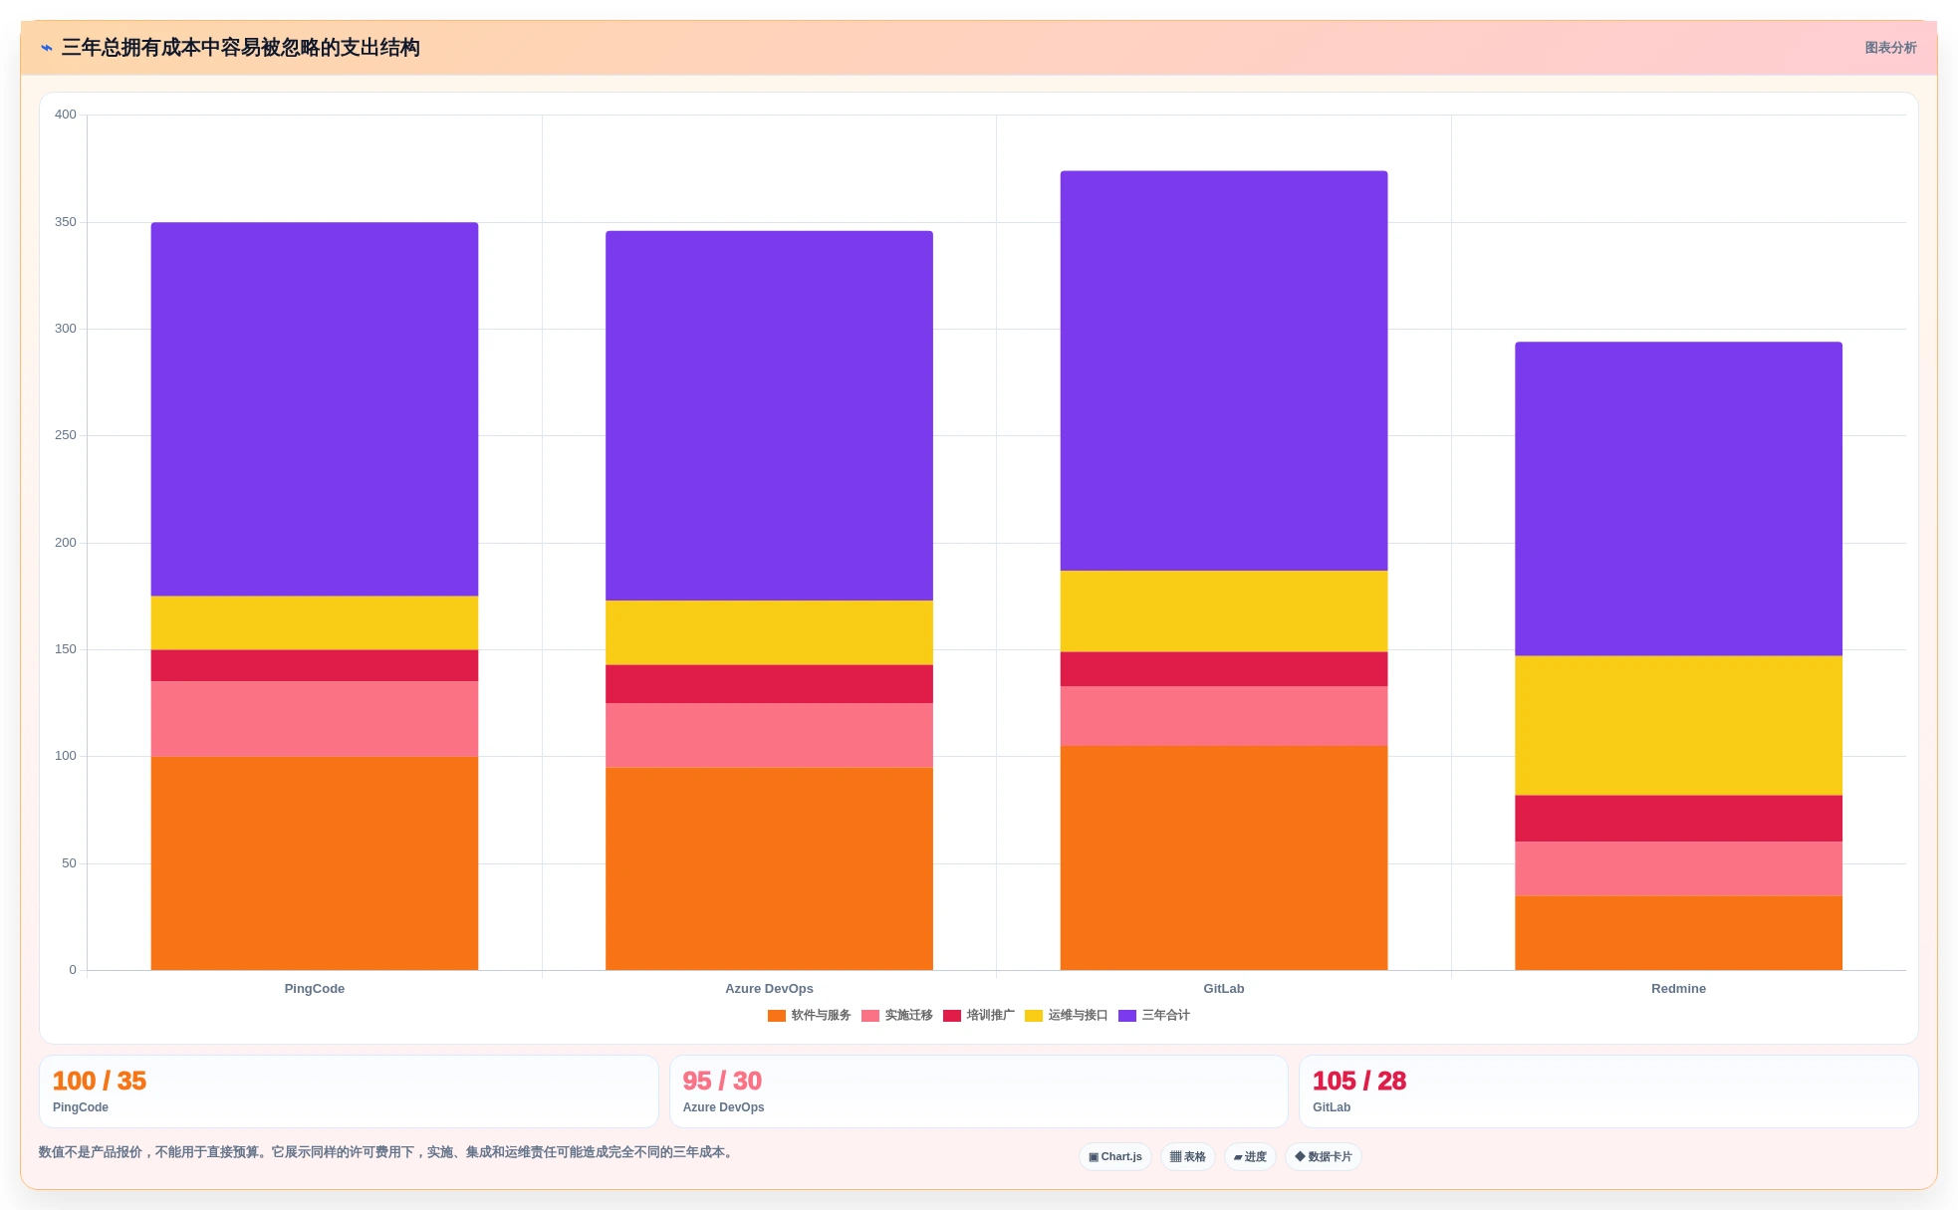
Task: Click PingCode orange 软件与服务 bar segment
Action: (315, 863)
